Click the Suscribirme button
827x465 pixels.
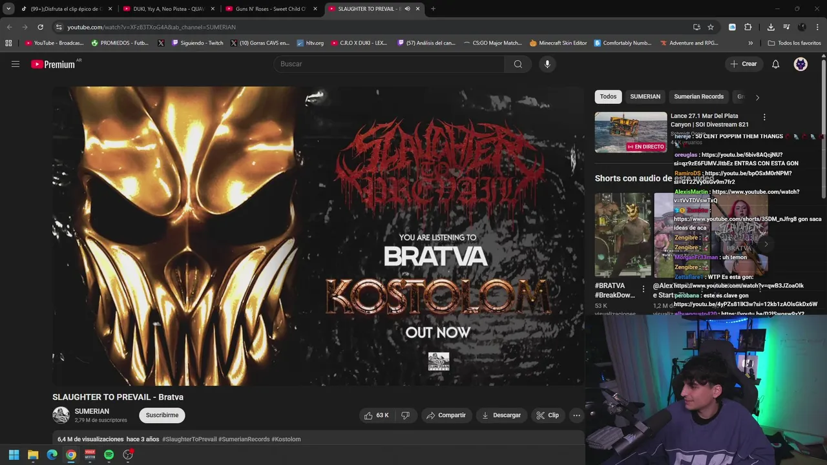162,415
